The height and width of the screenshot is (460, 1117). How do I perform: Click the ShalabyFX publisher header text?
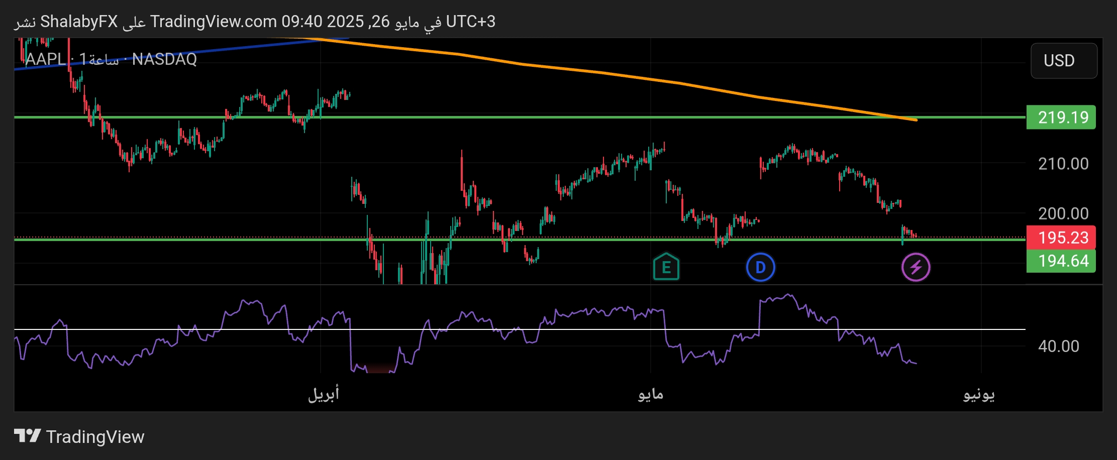[x=79, y=22]
